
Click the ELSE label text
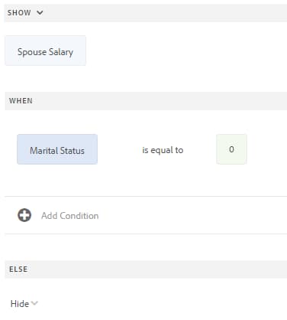(x=18, y=269)
